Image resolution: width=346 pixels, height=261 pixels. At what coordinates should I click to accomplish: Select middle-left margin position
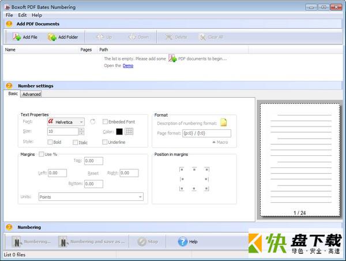pos(182,179)
